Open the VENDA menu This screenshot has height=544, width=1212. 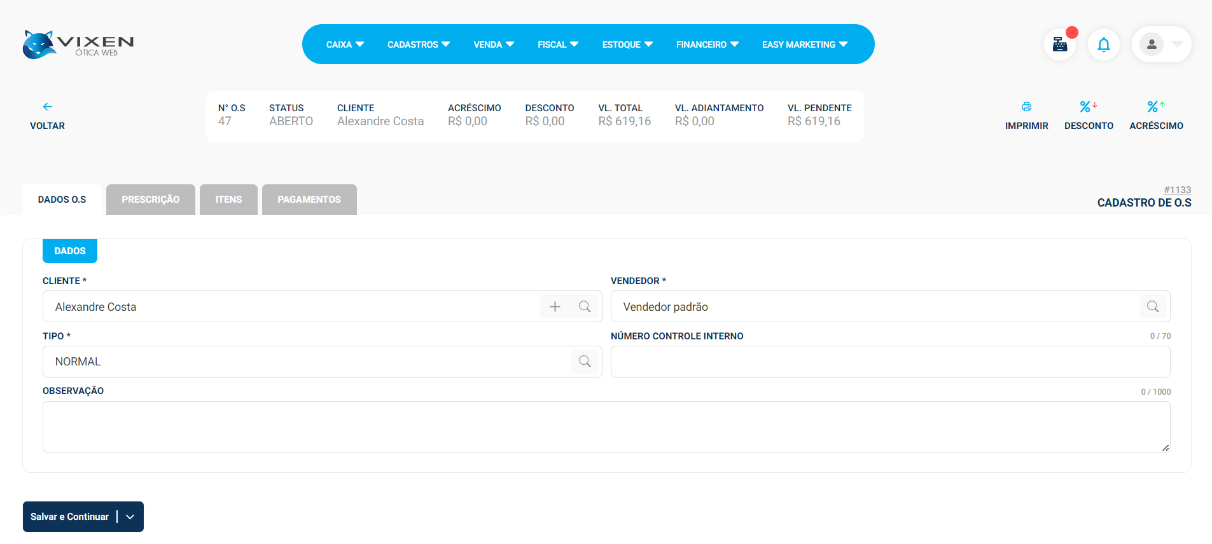click(494, 44)
